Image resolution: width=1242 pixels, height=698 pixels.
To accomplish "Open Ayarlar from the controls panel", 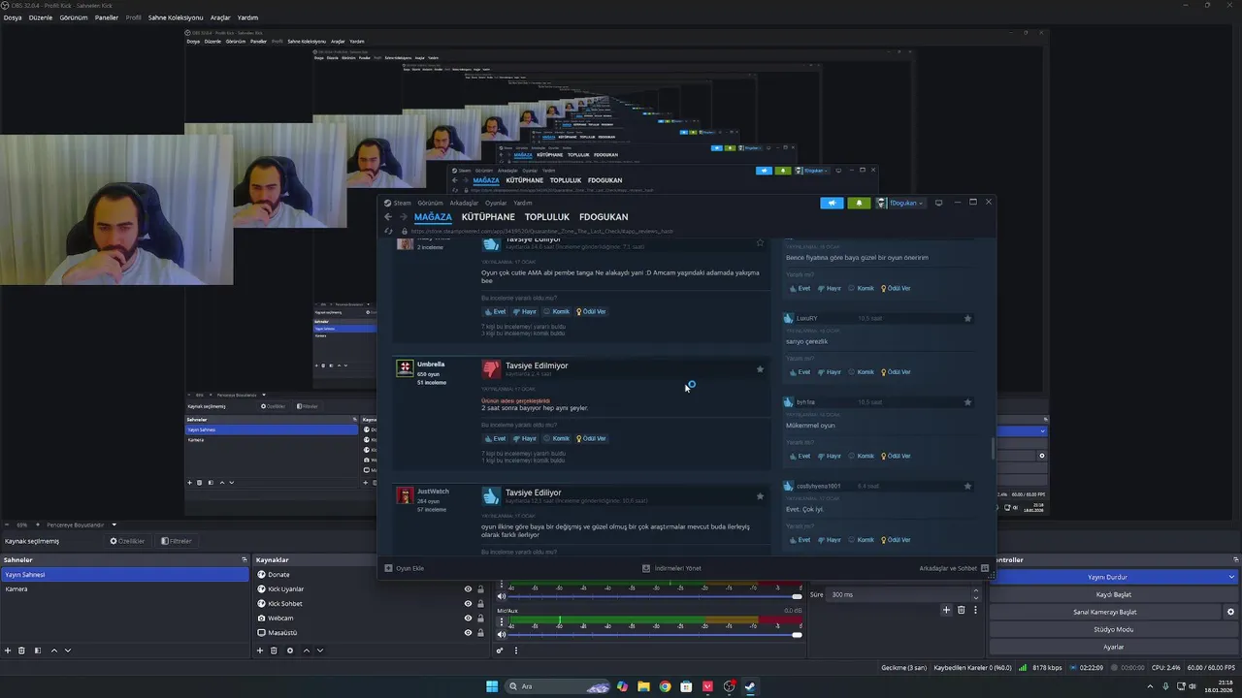I will click(1113, 647).
